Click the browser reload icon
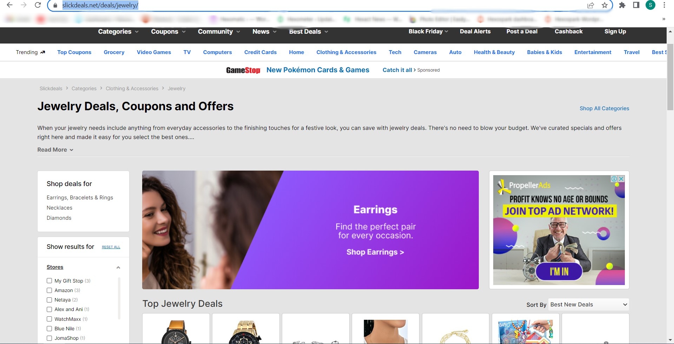674x344 pixels. click(38, 5)
